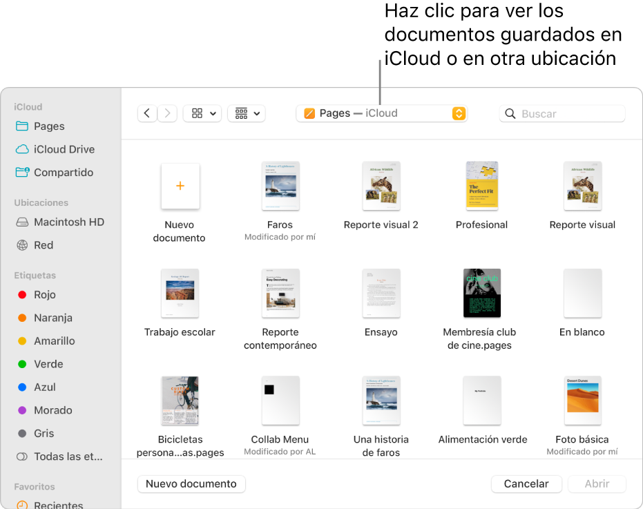Open Red network location
643x509 pixels.
(35, 245)
